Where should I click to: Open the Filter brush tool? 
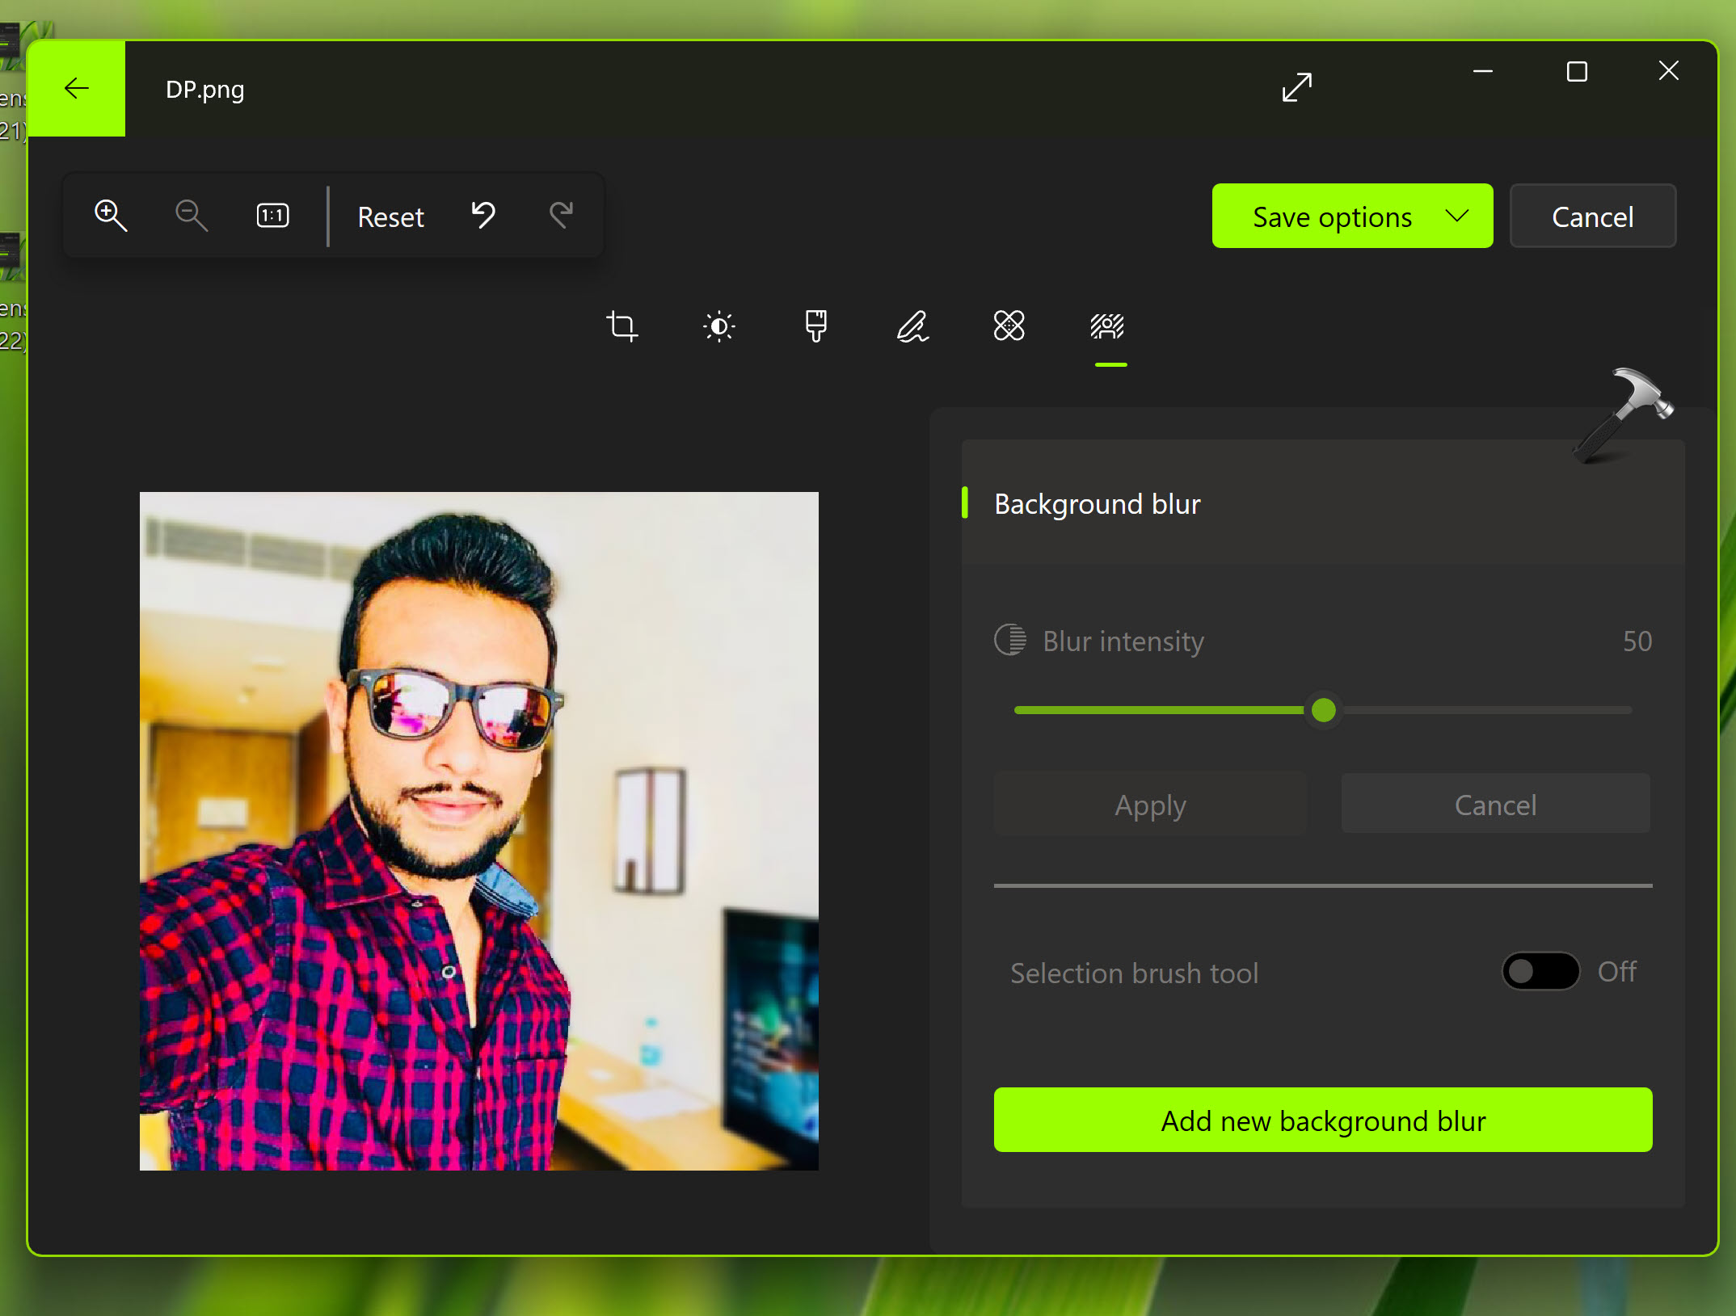coord(815,326)
